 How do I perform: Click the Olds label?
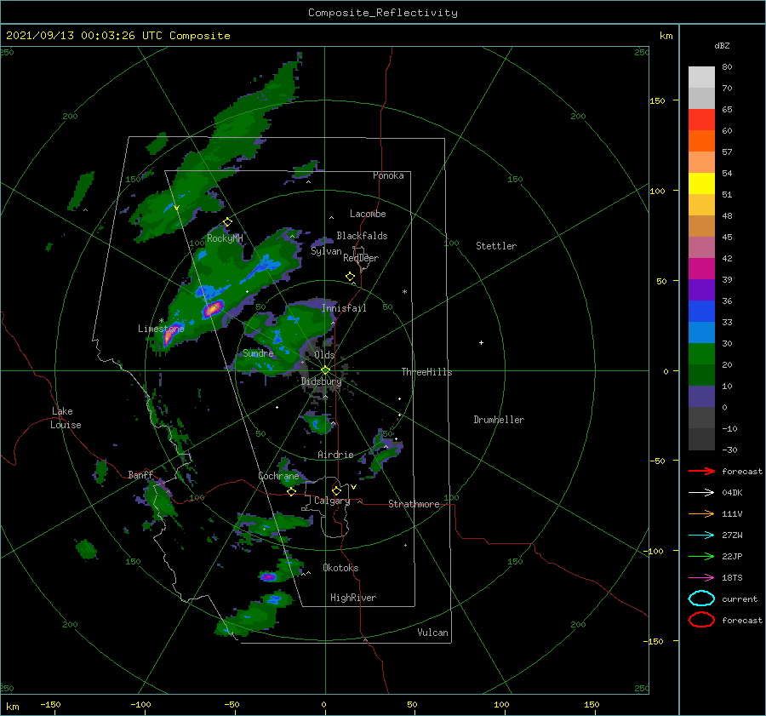(324, 355)
